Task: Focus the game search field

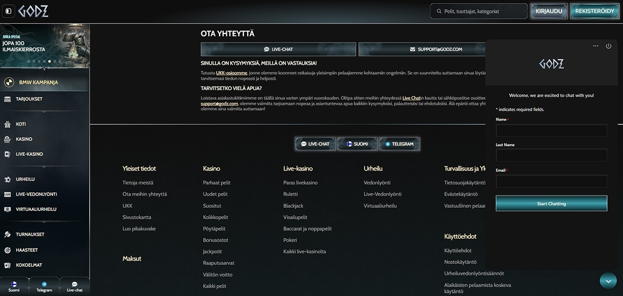Action: pos(479,11)
